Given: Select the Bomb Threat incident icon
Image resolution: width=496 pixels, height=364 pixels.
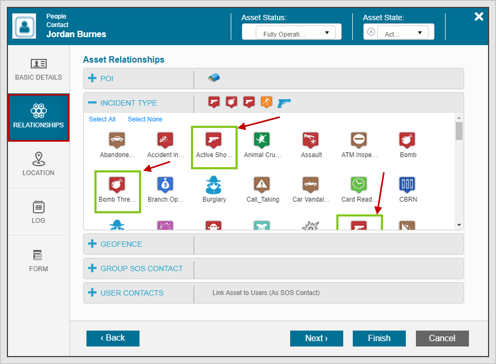Looking at the screenshot, I should point(117,185).
